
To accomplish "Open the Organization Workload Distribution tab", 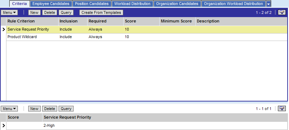I will pos(233,4).
